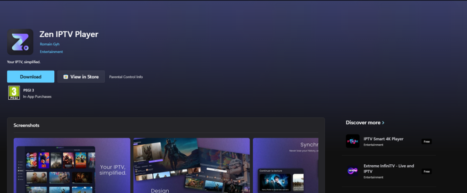Image resolution: width=467 pixels, height=193 pixels.
Task: View the 'Your IPTV, simplified.' screenshot
Action: coord(72,165)
